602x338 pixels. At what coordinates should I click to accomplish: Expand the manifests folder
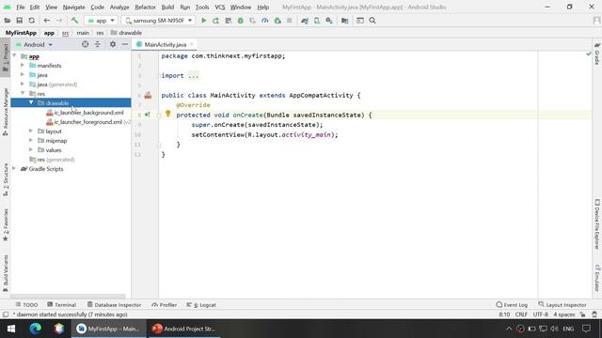pyautogui.click(x=23, y=65)
